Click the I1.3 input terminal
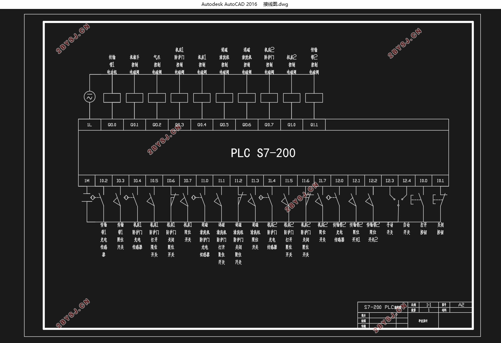 click(x=255, y=181)
